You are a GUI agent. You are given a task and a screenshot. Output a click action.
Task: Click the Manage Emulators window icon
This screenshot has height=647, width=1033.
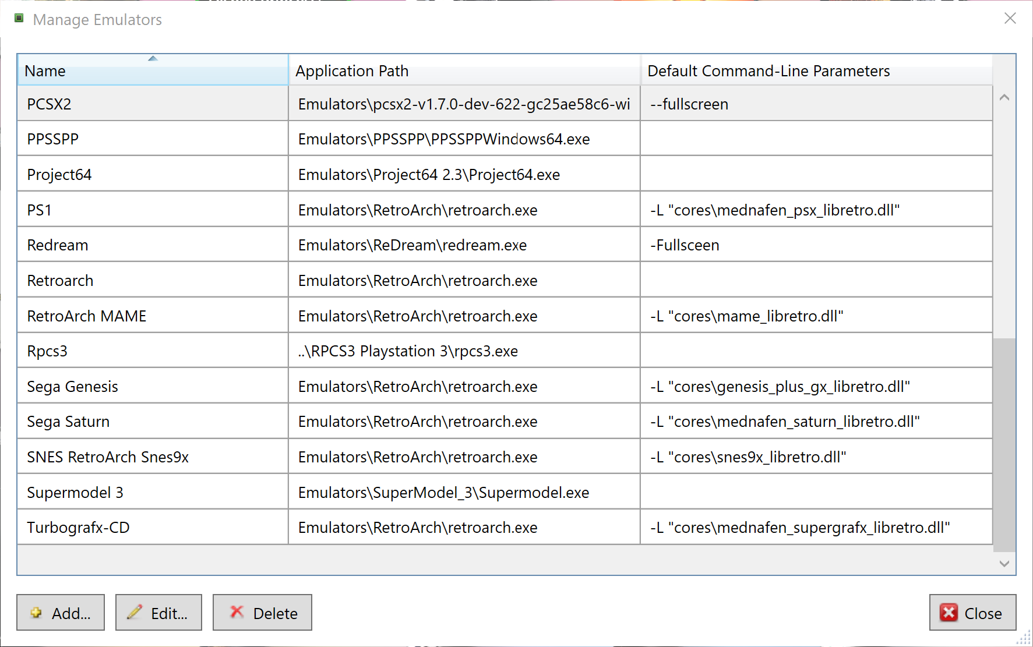tap(19, 19)
